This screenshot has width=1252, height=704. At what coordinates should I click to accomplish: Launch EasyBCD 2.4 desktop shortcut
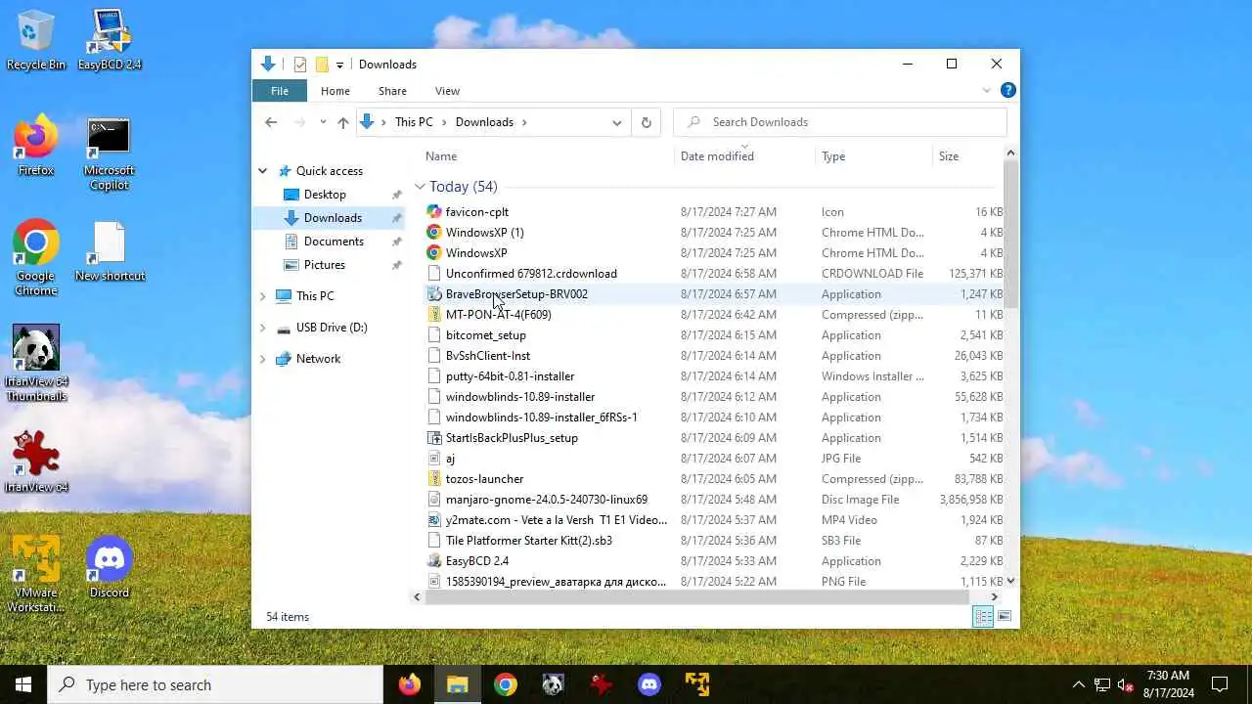110,39
